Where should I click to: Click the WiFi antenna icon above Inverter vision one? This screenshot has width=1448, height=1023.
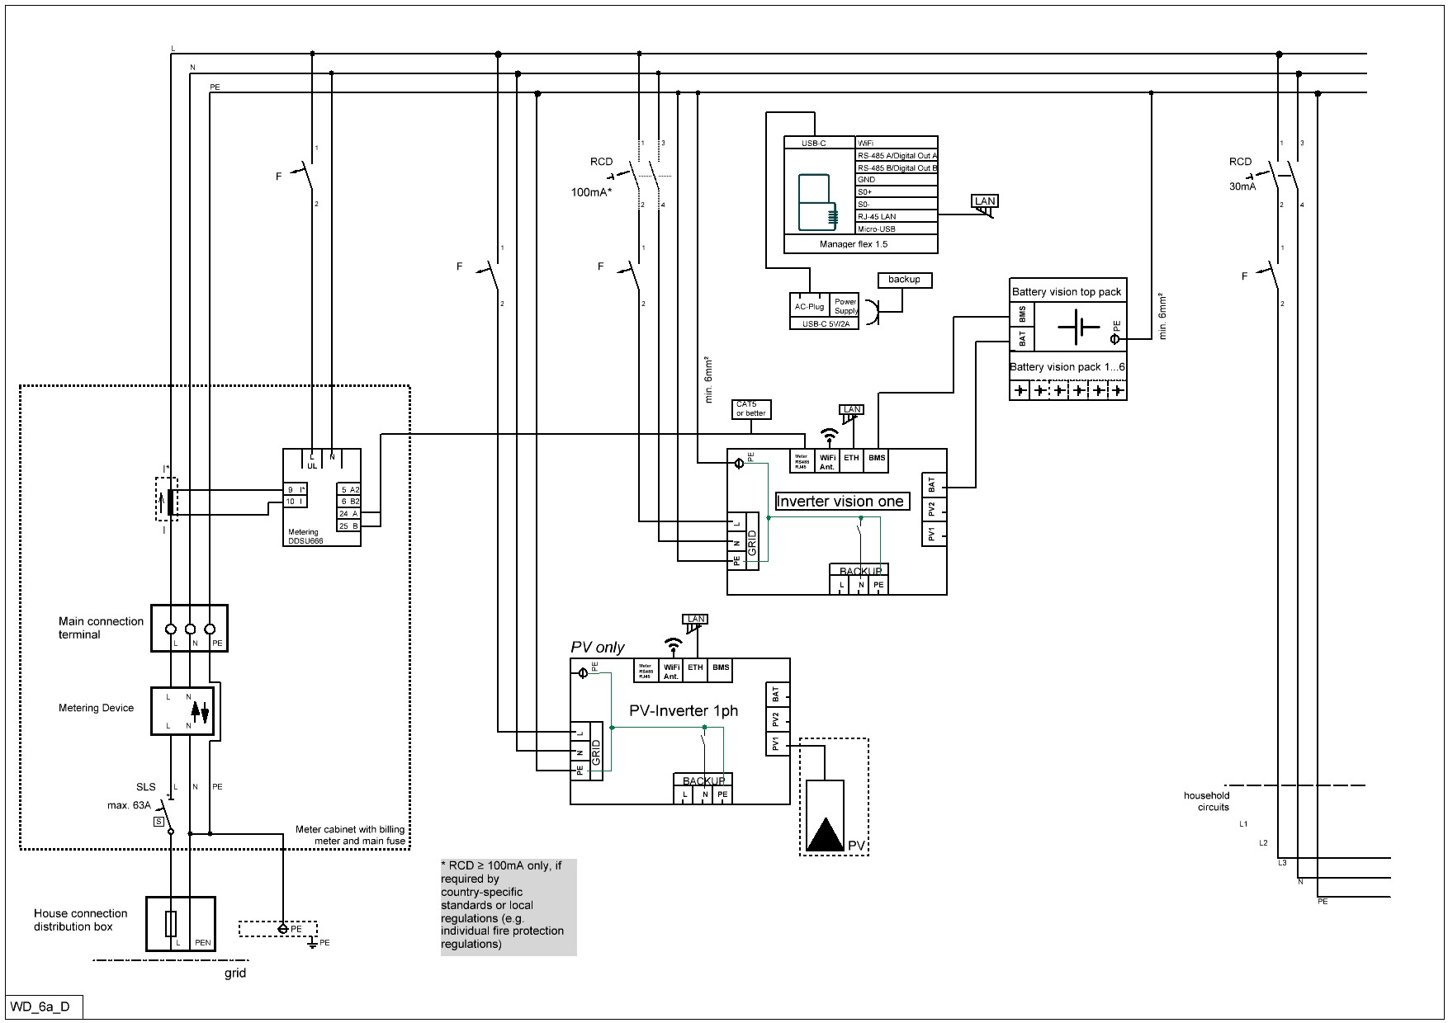coord(829,435)
